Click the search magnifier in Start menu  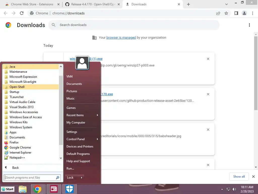click(57, 178)
